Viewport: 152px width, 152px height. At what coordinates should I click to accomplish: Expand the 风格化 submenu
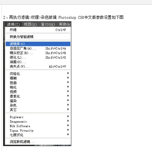[x=38, y=74]
